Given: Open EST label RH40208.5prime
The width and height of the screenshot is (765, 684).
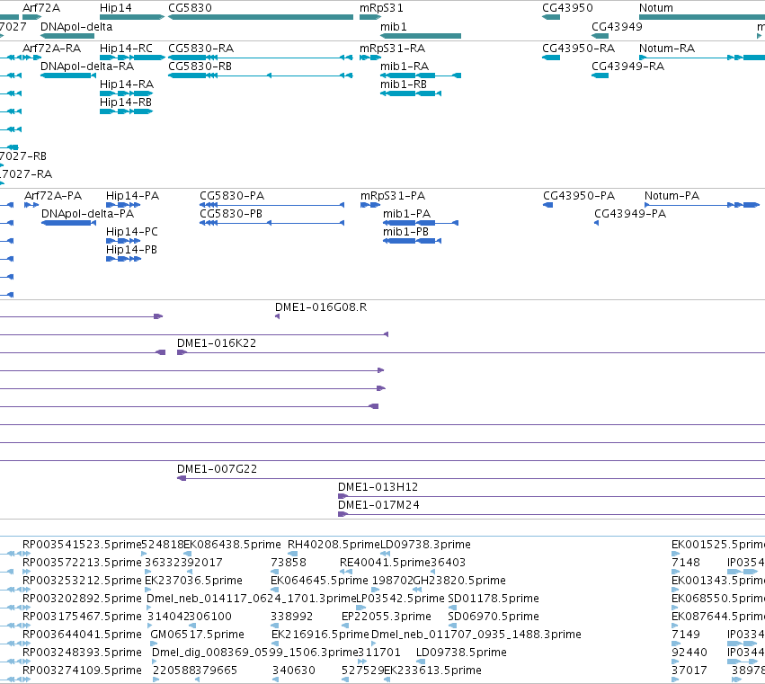Looking at the screenshot, I should tap(334, 544).
